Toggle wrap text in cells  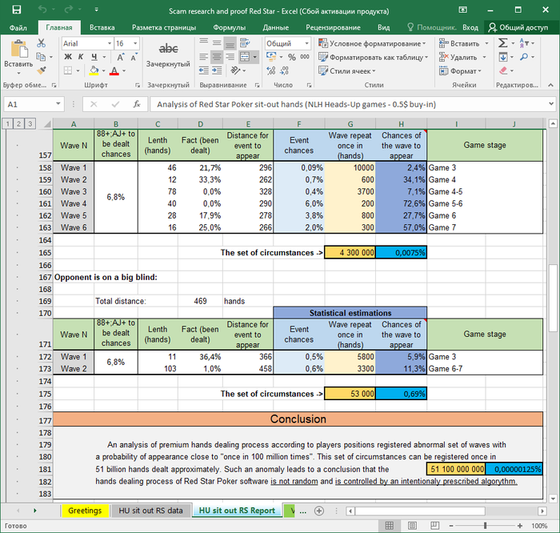pos(245,43)
